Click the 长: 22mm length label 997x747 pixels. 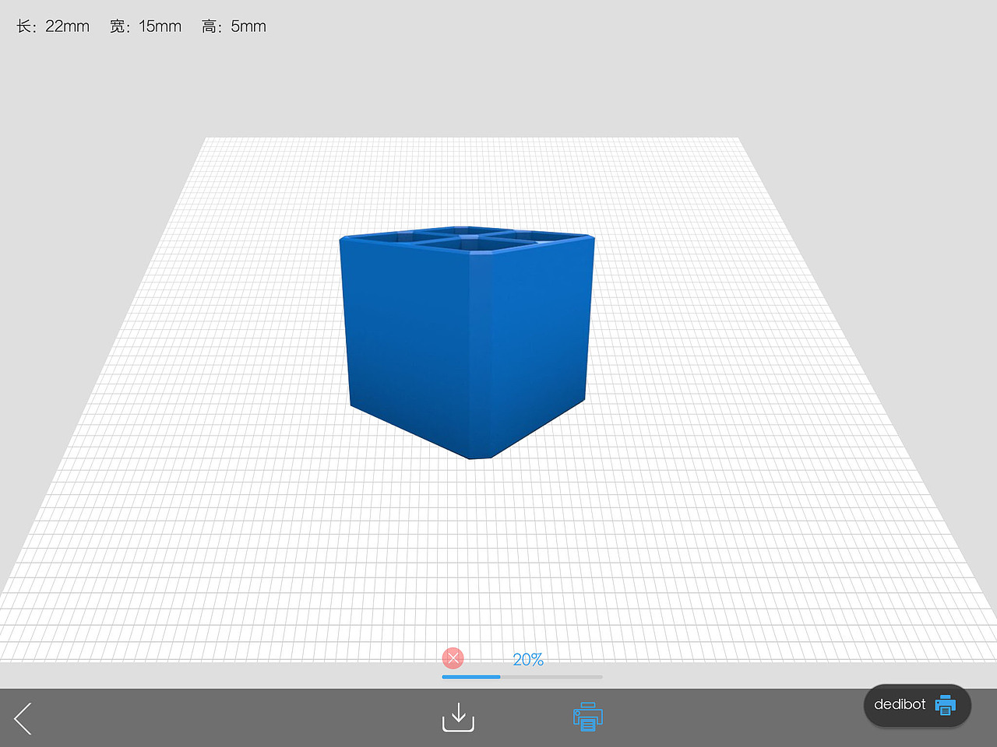tap(53, 26)
